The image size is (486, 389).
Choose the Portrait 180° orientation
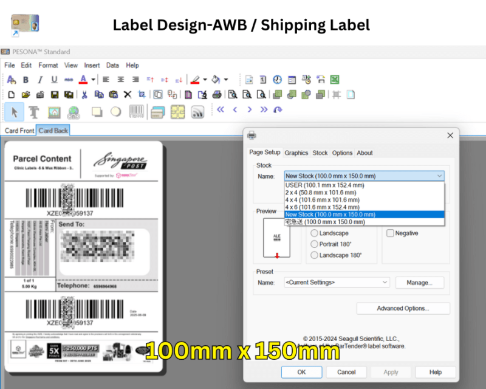tap(314, 244)
